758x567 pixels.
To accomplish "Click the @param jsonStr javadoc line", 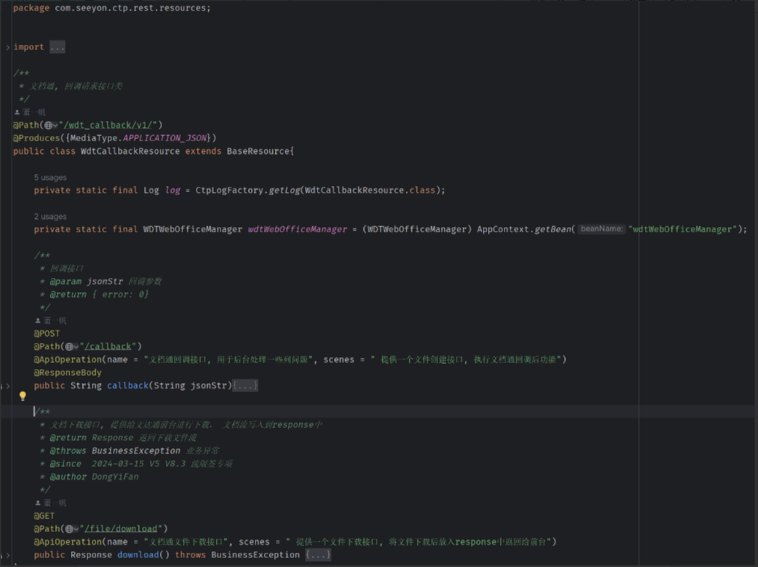I will [101, 282].
